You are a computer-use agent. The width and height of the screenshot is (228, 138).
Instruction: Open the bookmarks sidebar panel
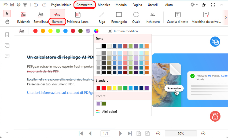[x=7, y=35]
